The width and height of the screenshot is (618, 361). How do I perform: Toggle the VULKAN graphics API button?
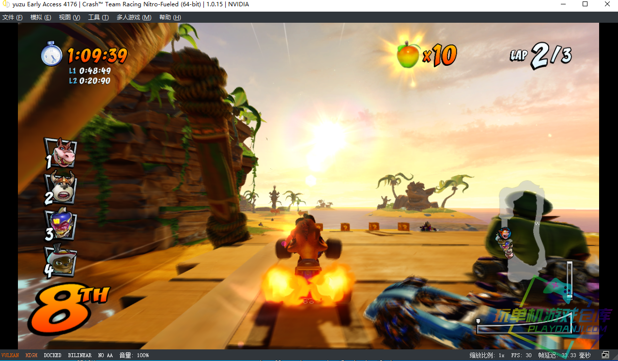pos(10,355)
